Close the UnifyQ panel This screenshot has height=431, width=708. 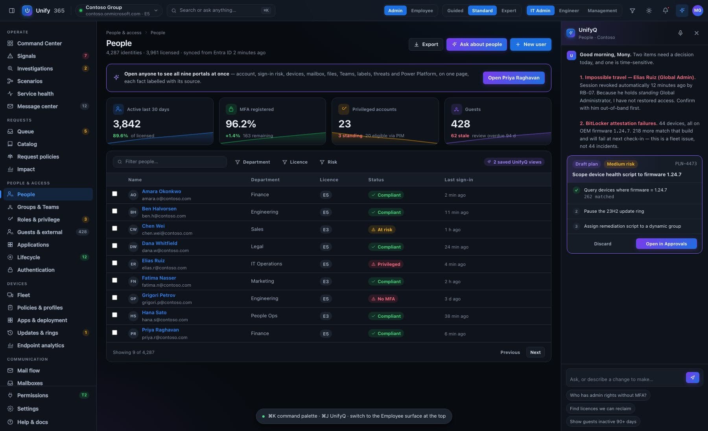(x=697, y=33)
